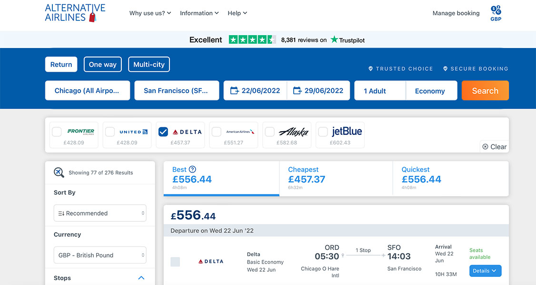Click the GBP currency icon top right
The height and width of the screenshot is (285, 536).
496,10
